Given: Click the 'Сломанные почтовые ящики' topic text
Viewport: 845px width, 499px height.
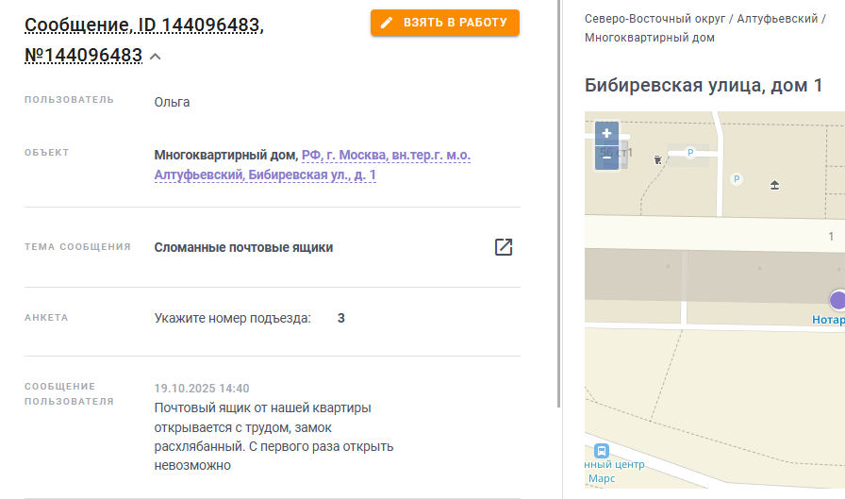Looking at the screenshot, I should (x=243, y=247).
